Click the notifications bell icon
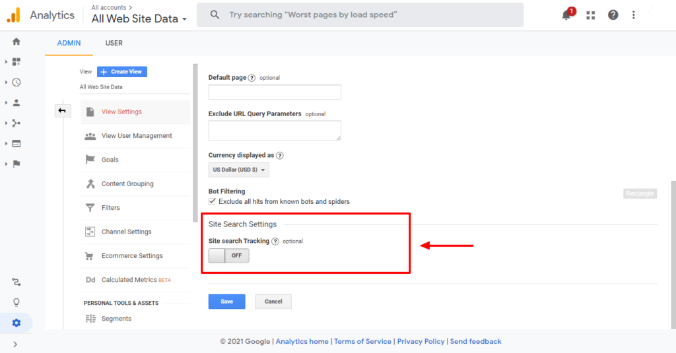The height and width of the screenshot is (353, 676). coord(566,15)
